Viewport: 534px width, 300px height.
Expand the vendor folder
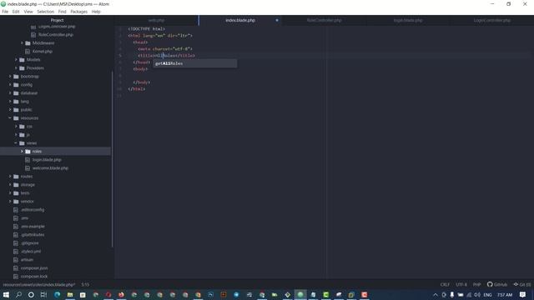[10, 202]
